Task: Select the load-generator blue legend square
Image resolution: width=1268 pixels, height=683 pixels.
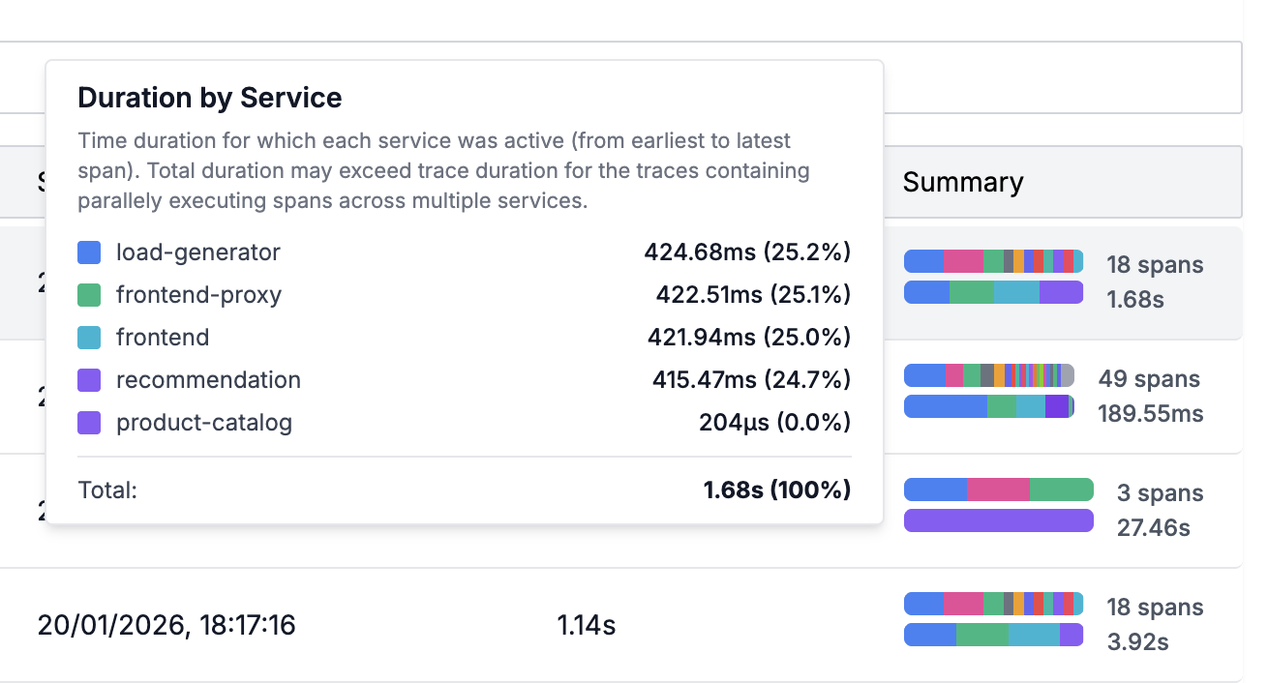Action: pyautogui.click(x=88, y=252)
